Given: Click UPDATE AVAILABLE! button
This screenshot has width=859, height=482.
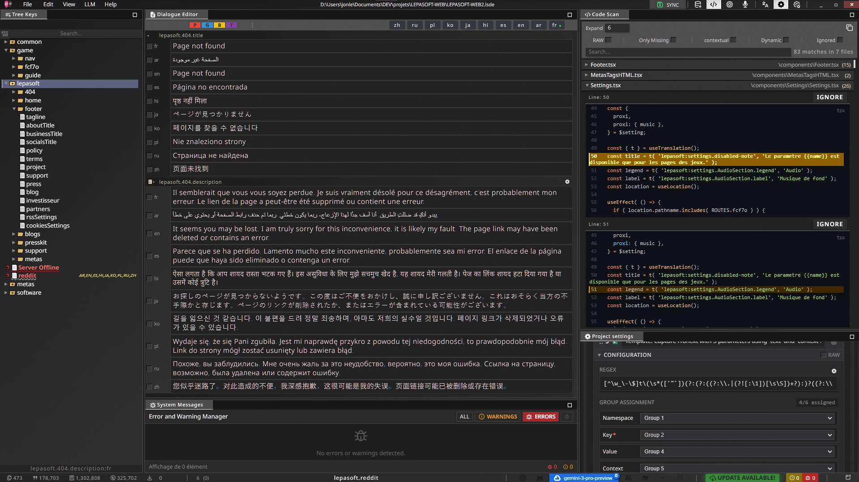Looking at the screenshot, I should tap(742, 478).
